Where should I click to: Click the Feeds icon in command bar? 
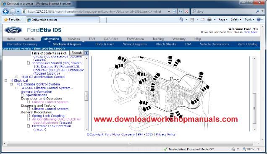[x=192, y=20]
